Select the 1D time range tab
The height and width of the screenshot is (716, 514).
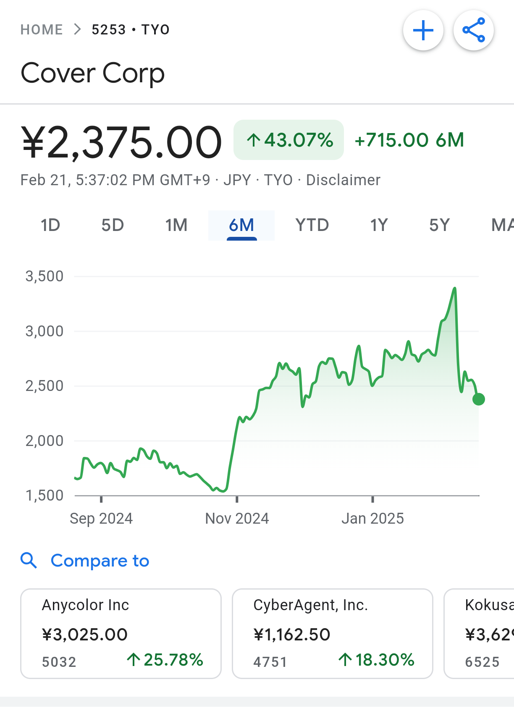(50, 226)
